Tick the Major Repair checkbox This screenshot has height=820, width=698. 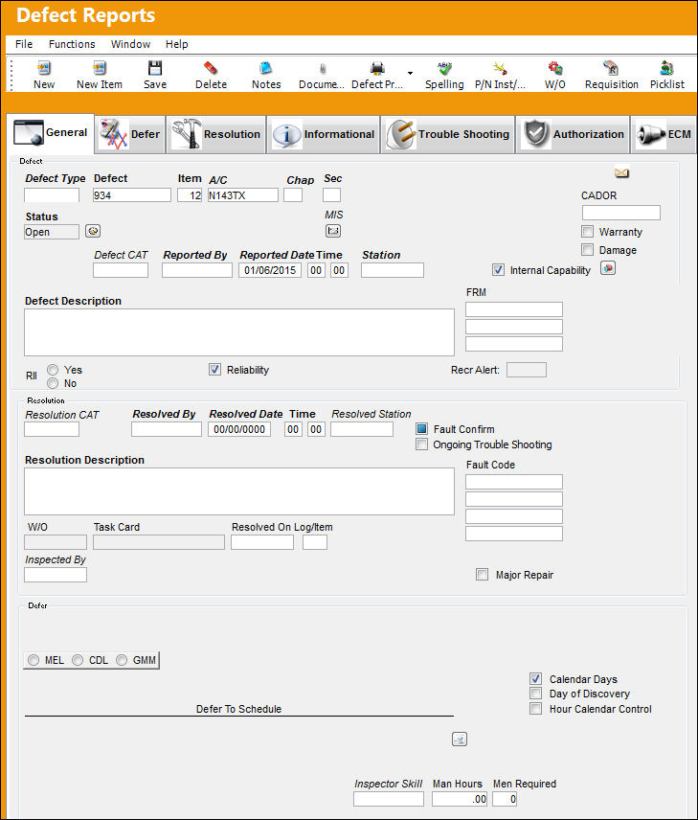(482, 575)
